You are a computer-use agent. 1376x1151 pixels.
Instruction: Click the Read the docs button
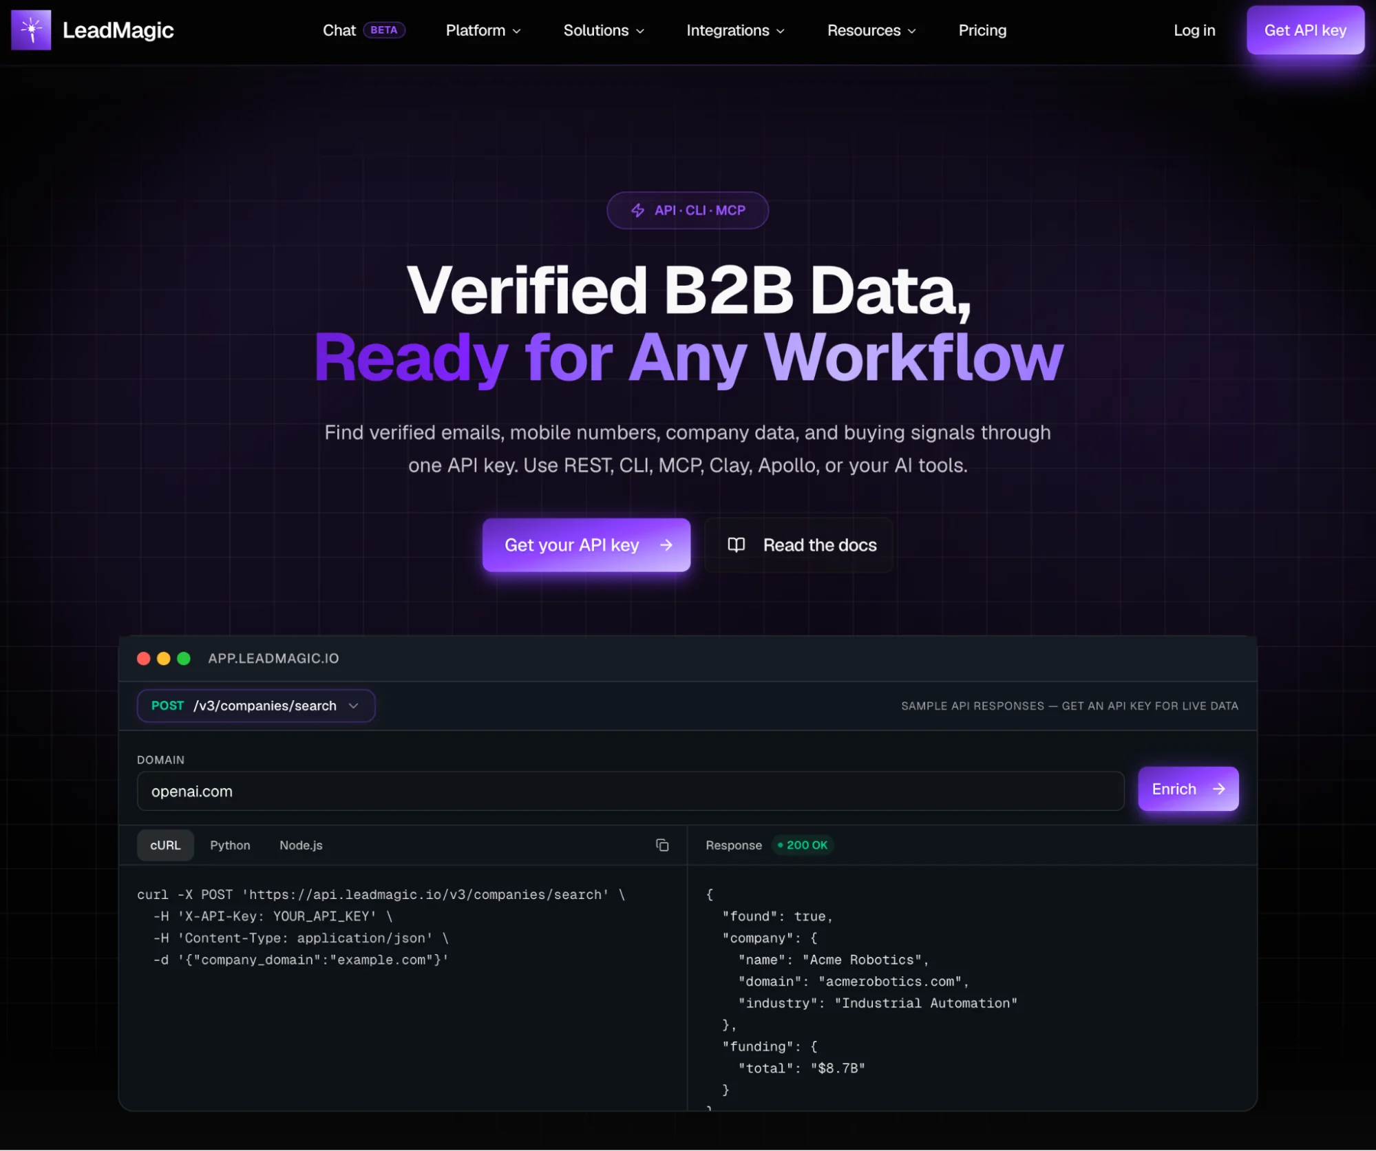[798, 545]
